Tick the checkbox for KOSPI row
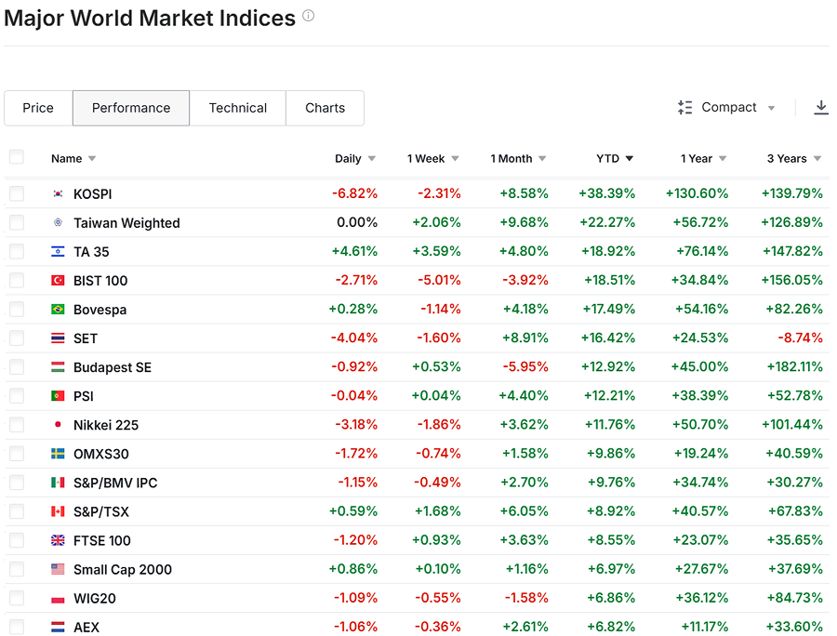 click(x=16, y=193)
